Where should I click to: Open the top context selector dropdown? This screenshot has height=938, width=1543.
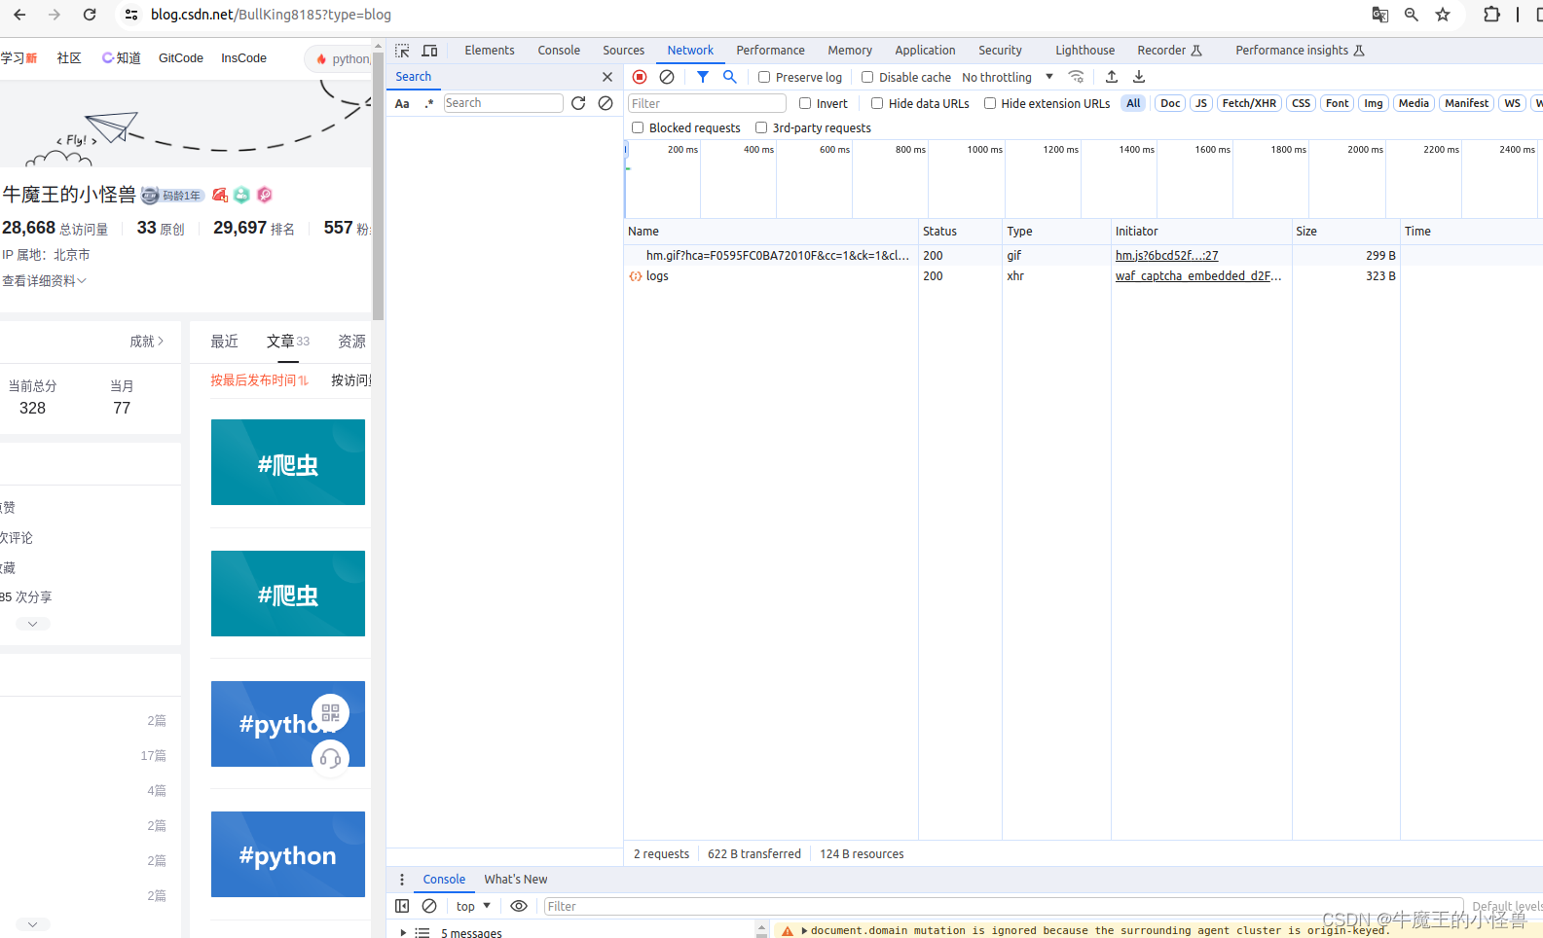pyautogui.click(x=473, y=906)
